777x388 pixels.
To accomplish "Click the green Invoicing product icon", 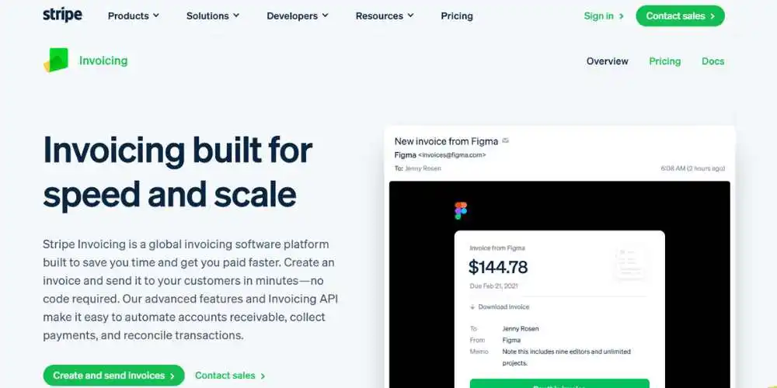I will click(x=56, y=61).
